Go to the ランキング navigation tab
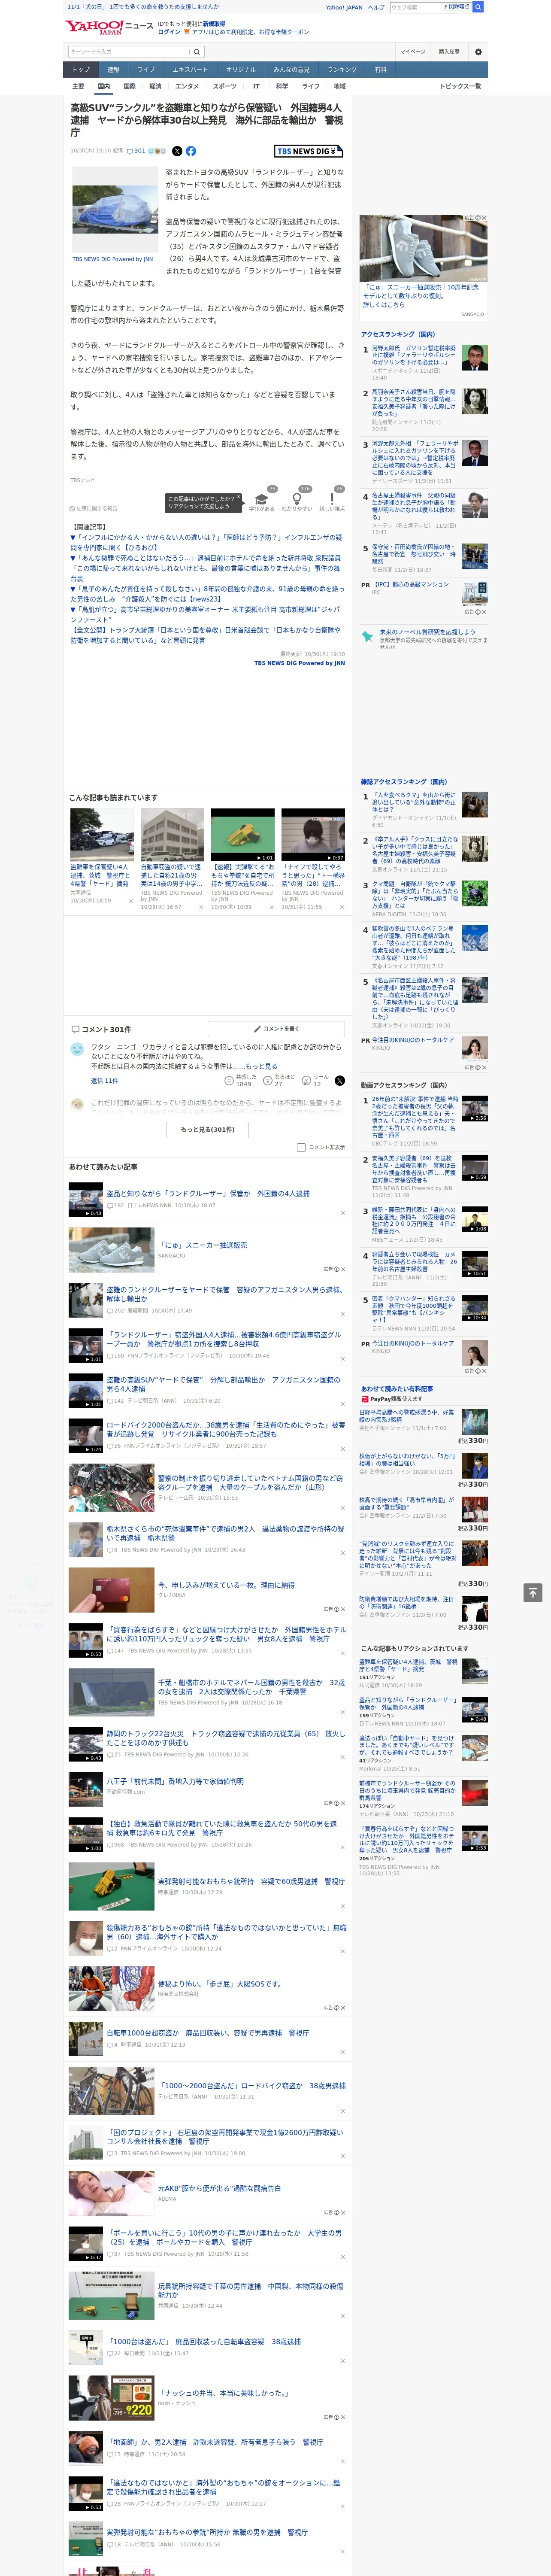 [342, 69]
